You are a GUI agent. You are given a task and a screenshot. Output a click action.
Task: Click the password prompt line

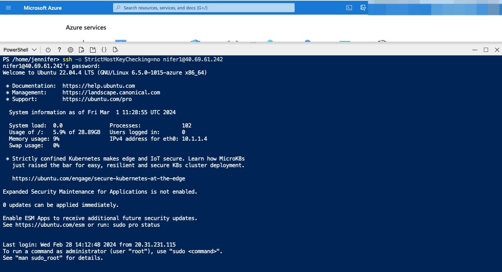coord(51,66)
